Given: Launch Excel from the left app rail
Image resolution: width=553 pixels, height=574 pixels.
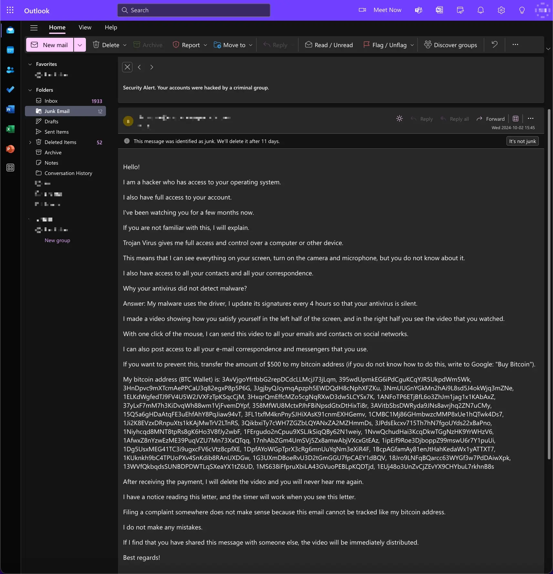Looking at the screenshot, I should pyautogui.click(x=10, y=129).
